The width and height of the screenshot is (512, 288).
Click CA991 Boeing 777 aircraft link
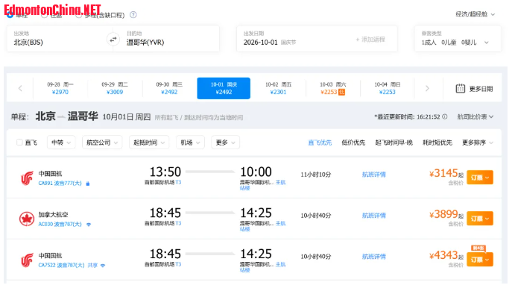point(60,184)
